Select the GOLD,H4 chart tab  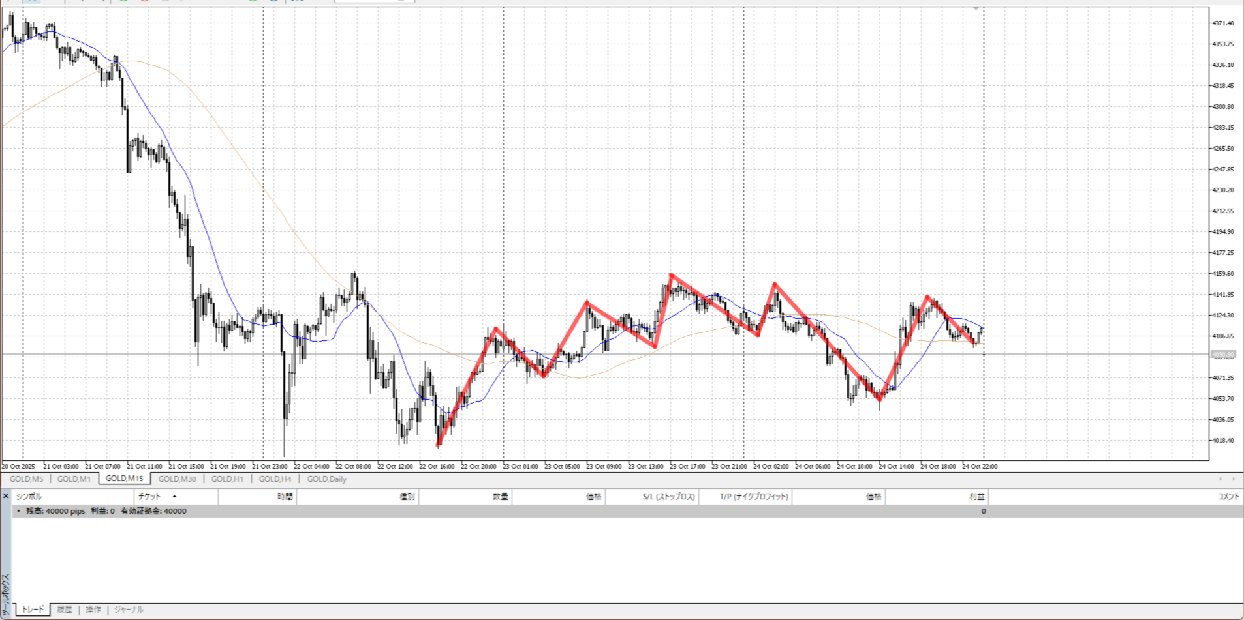coord(275,479)
